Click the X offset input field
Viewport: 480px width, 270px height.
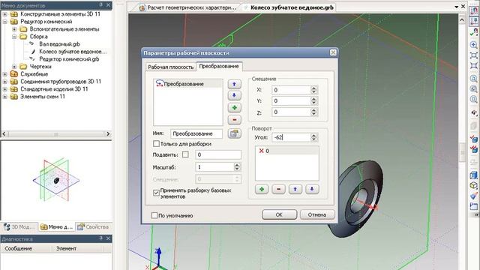click(x=291, y=90)
